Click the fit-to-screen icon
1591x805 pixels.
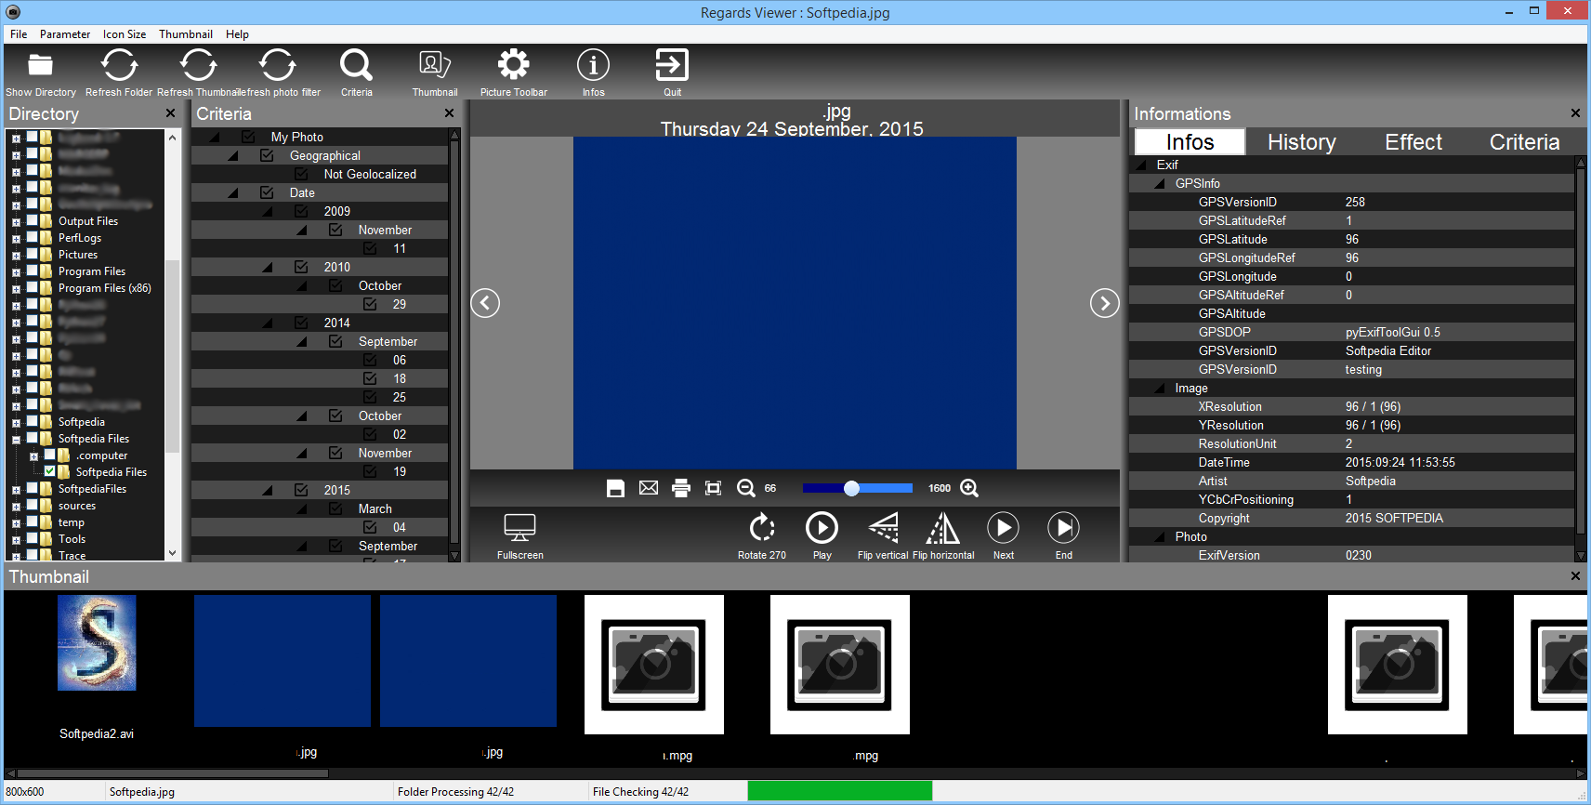pos(713,488)
